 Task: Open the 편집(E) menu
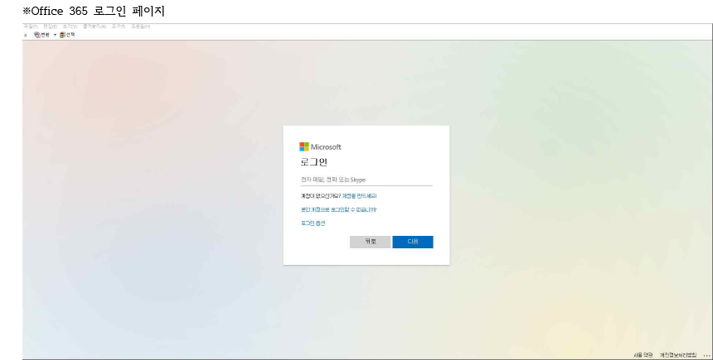[50, 26]
